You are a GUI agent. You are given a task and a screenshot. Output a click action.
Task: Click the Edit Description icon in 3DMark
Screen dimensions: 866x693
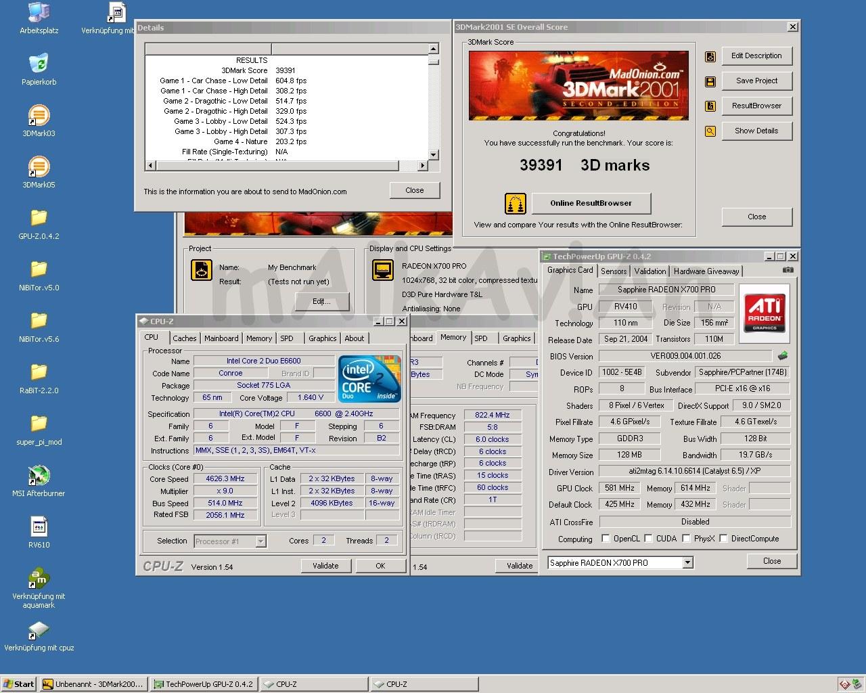(710, 57)
